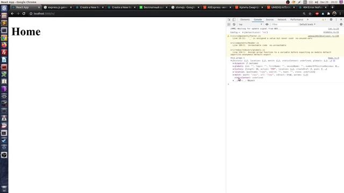Open the volume indicator in the system tray
Screen dimensions: 344x193
(317, 2)
